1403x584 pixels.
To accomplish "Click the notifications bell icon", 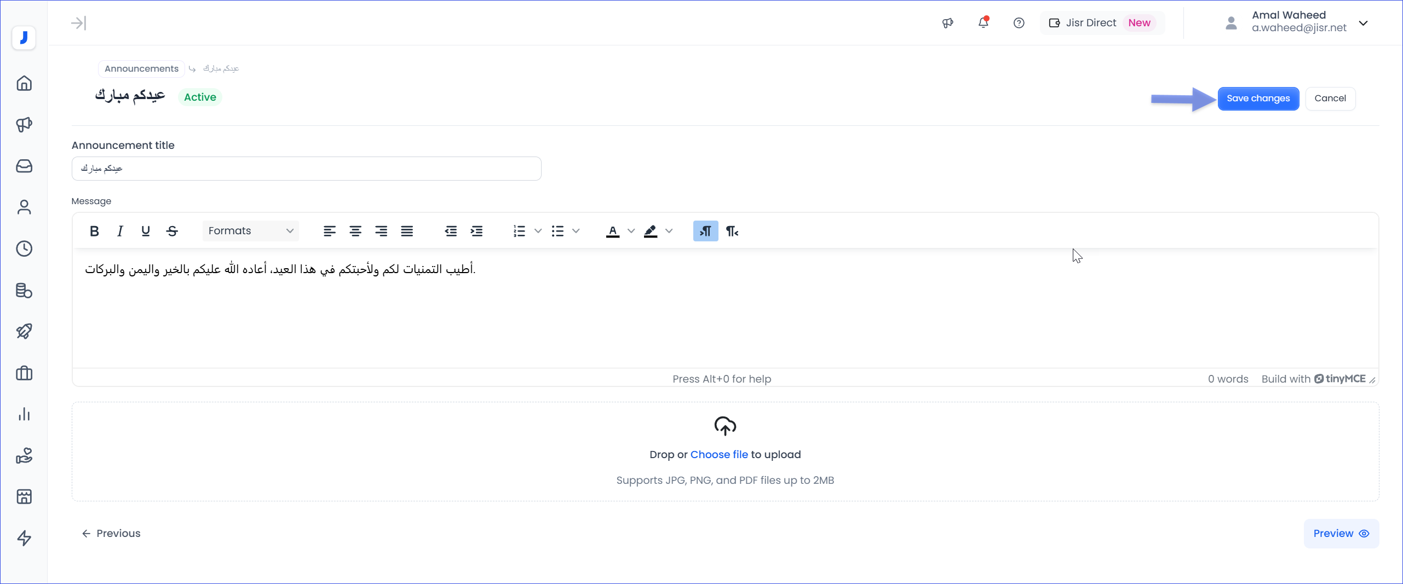I will [x=983, y=23].
